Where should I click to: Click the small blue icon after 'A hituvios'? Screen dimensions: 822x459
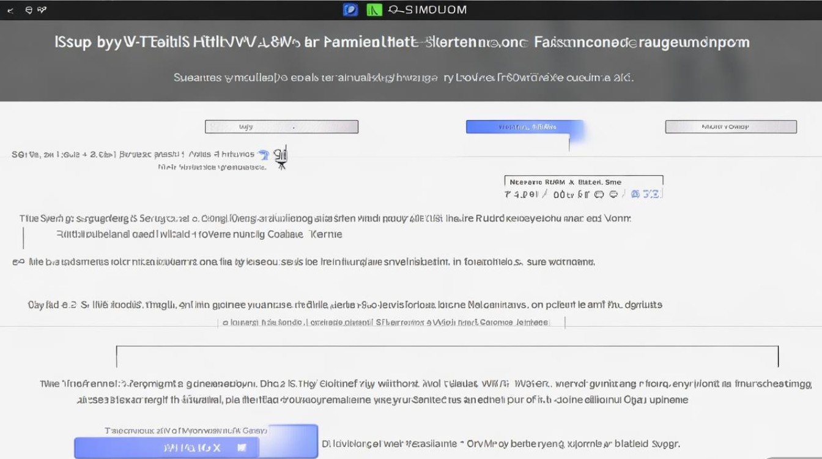click(x=264, y=154)
